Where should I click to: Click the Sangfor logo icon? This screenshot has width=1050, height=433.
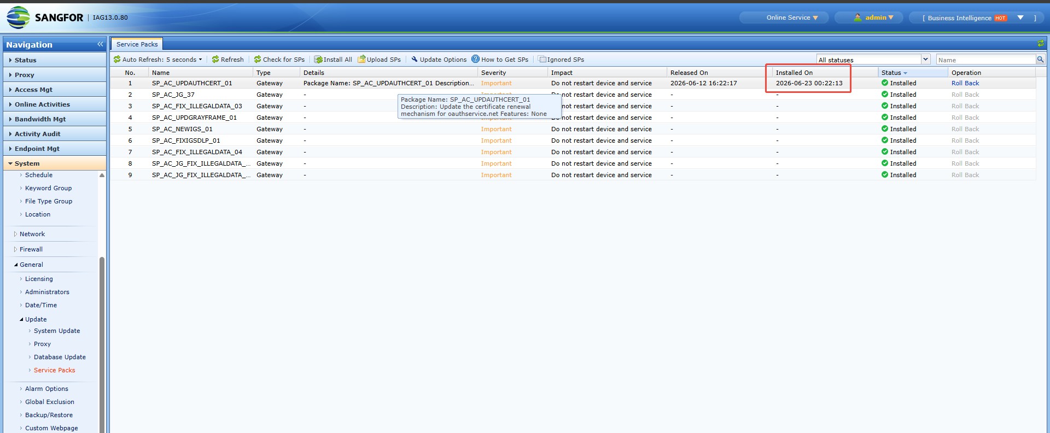pos(18,17)
